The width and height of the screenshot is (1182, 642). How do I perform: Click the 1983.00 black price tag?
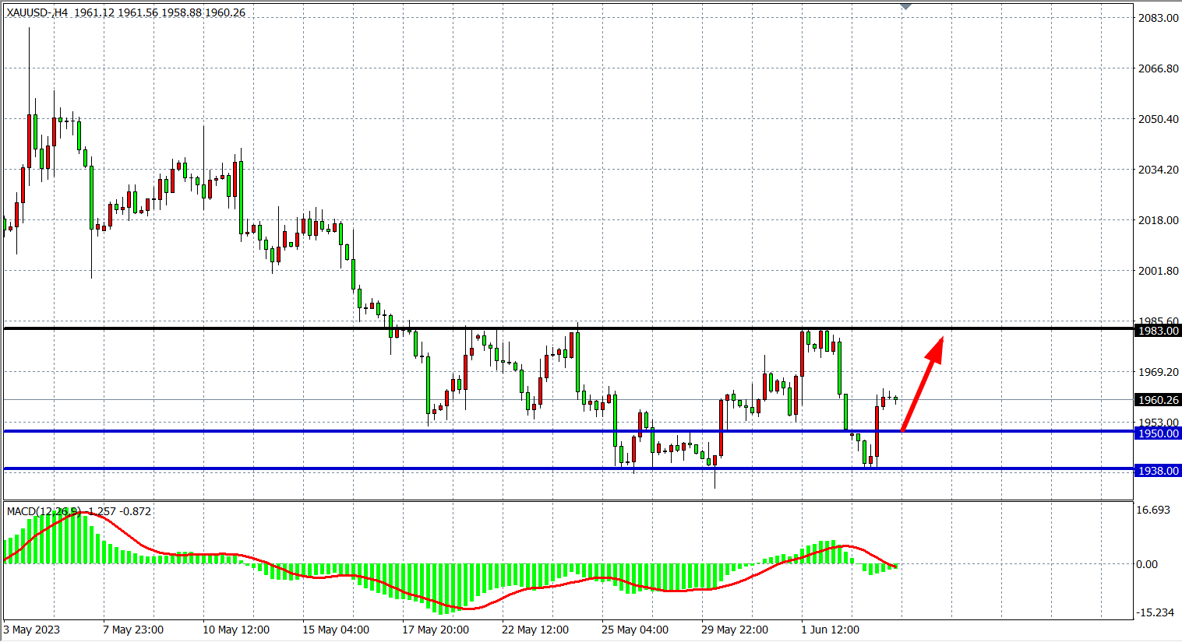click(x=1158, y=331)
